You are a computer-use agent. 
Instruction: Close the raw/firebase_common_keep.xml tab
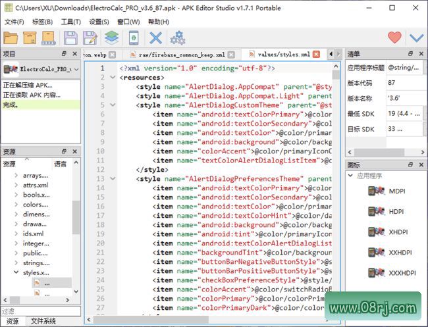[231, 55]
